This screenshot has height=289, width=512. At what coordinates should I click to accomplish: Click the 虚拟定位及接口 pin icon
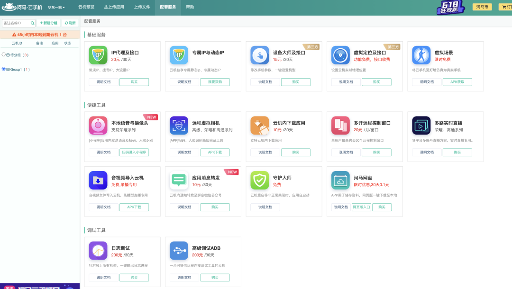(x=340, y=55)
